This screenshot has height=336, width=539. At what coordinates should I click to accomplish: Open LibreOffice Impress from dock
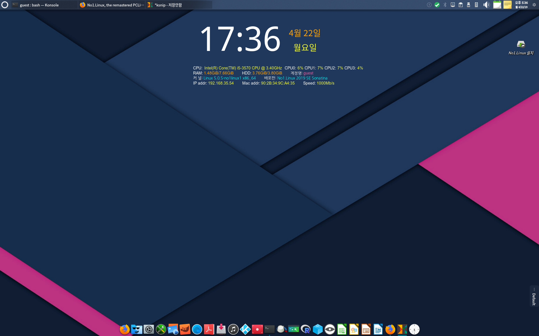[x=366, y=329]
